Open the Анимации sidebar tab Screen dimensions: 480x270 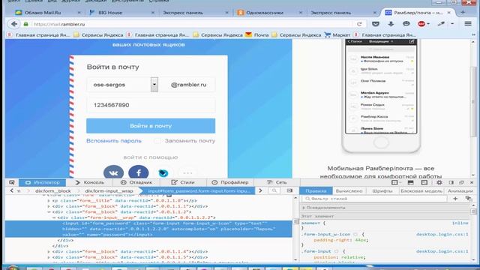[x=460, y=191]
